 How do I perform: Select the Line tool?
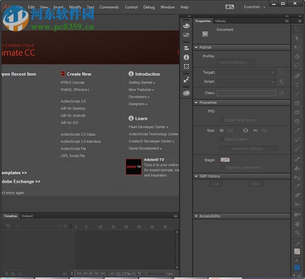[297, 94]
